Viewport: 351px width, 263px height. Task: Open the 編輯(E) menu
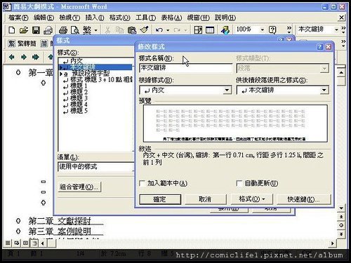44,18
